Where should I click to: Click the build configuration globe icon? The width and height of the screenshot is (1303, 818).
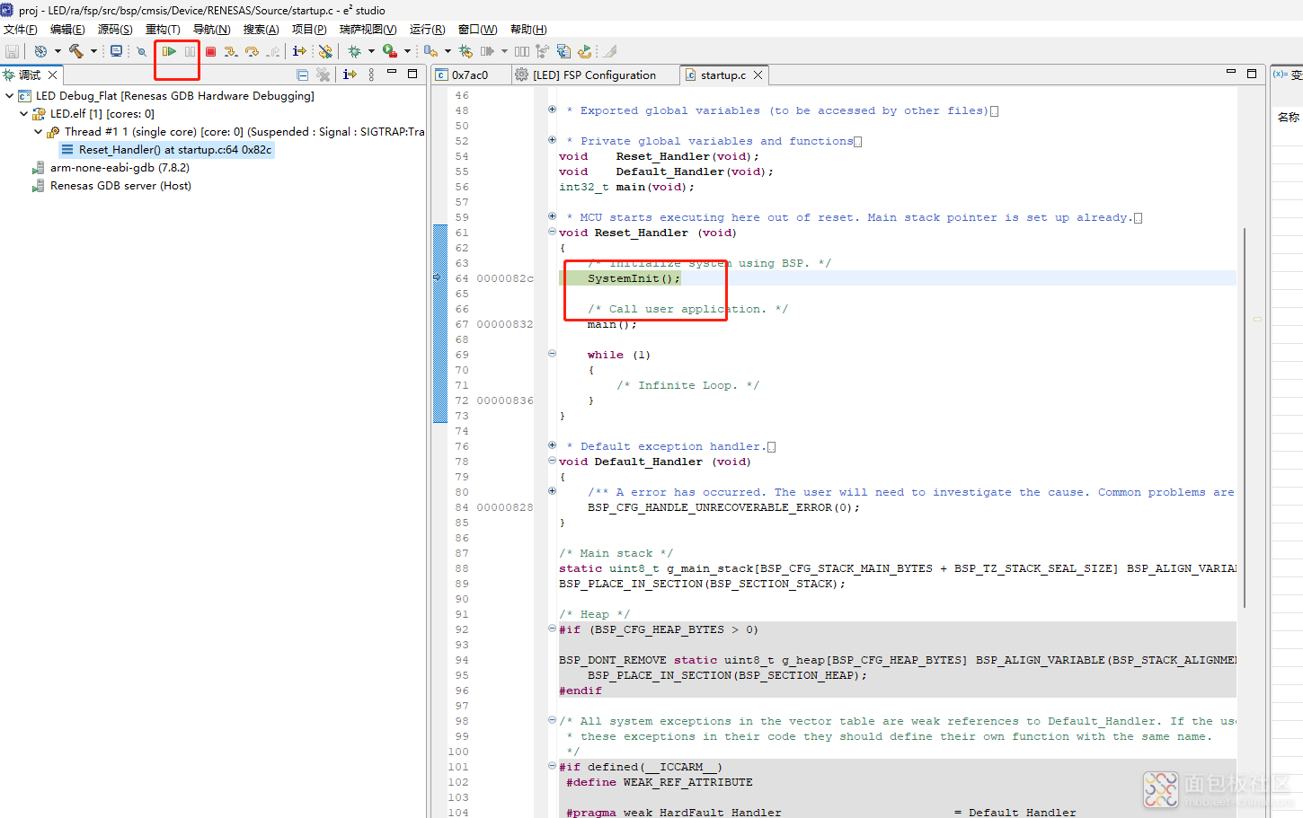point(40,51)
